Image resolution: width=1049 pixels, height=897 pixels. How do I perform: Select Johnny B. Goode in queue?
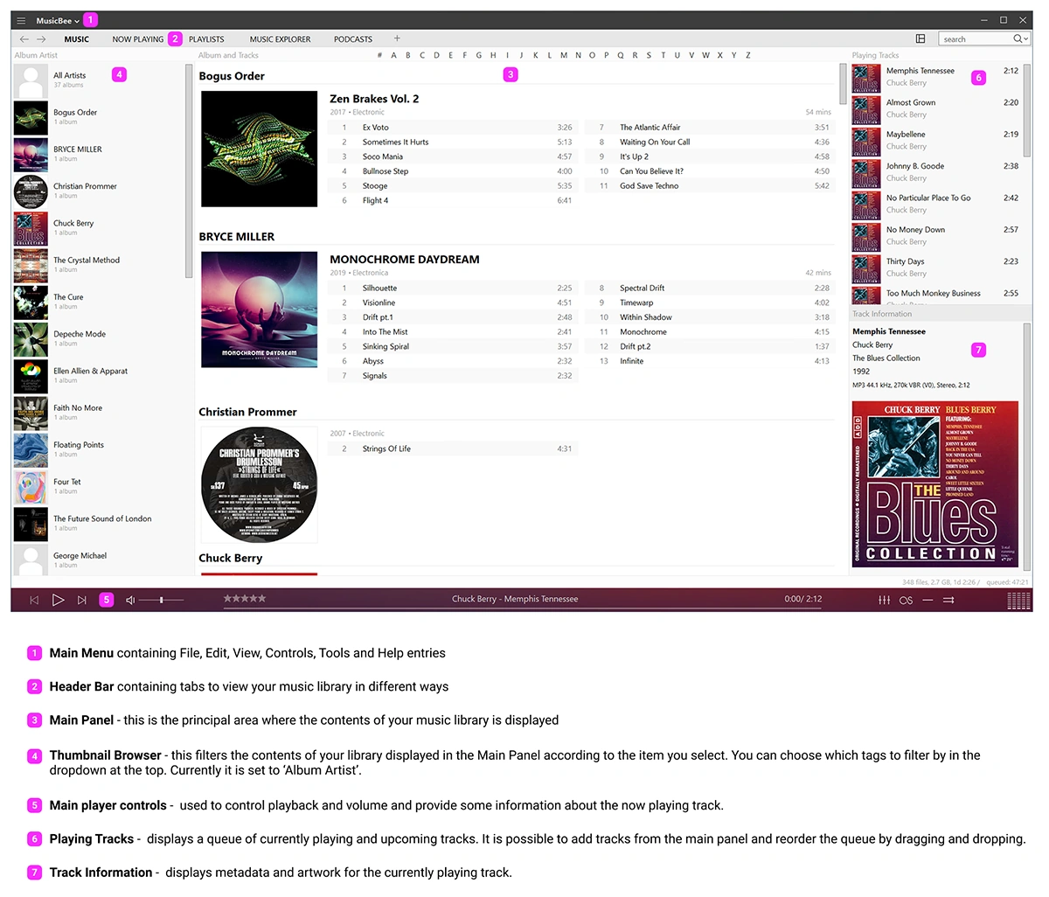point(935,172)
